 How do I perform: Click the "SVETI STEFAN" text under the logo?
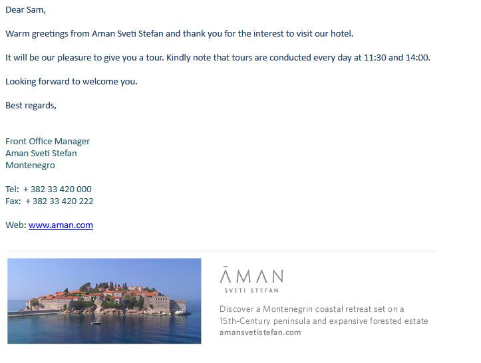[251, 291]
